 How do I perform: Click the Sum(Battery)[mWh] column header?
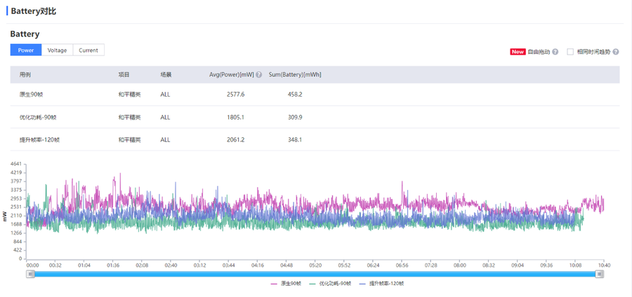(x=295, y=75)
